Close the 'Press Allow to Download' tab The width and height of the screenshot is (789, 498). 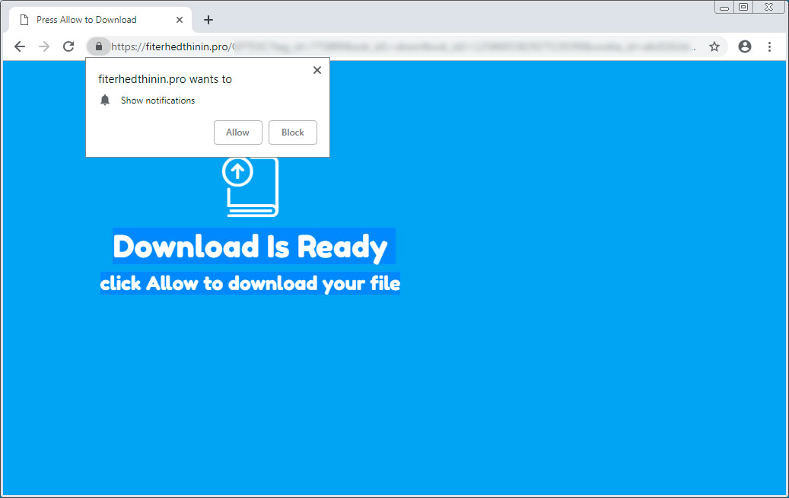(x=180, y=19)
